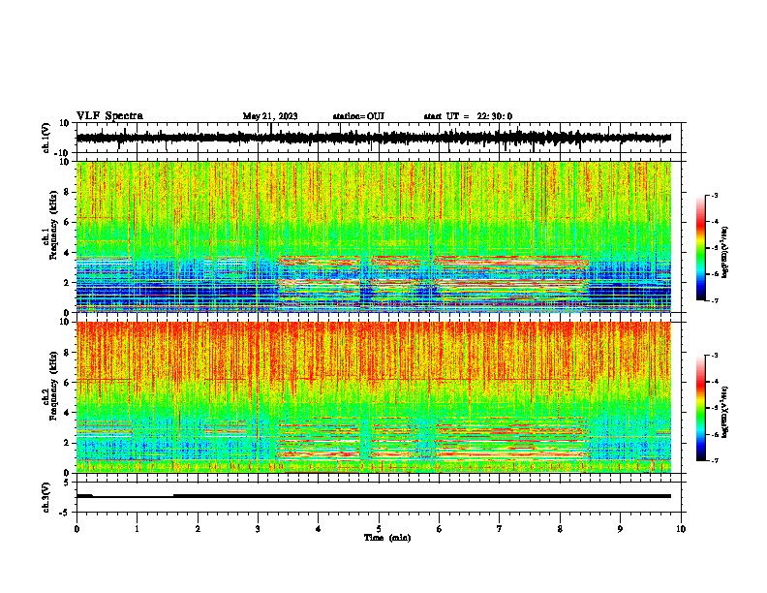Click time-axis tick label "4"
The height and width of the screenshot is (593, 767).
coord(319,528)
